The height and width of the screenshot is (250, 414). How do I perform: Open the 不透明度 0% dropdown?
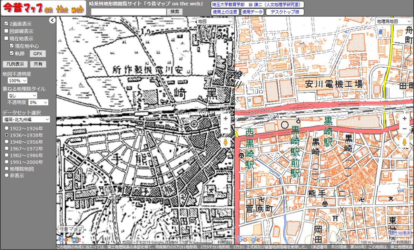tap(38, 102)
